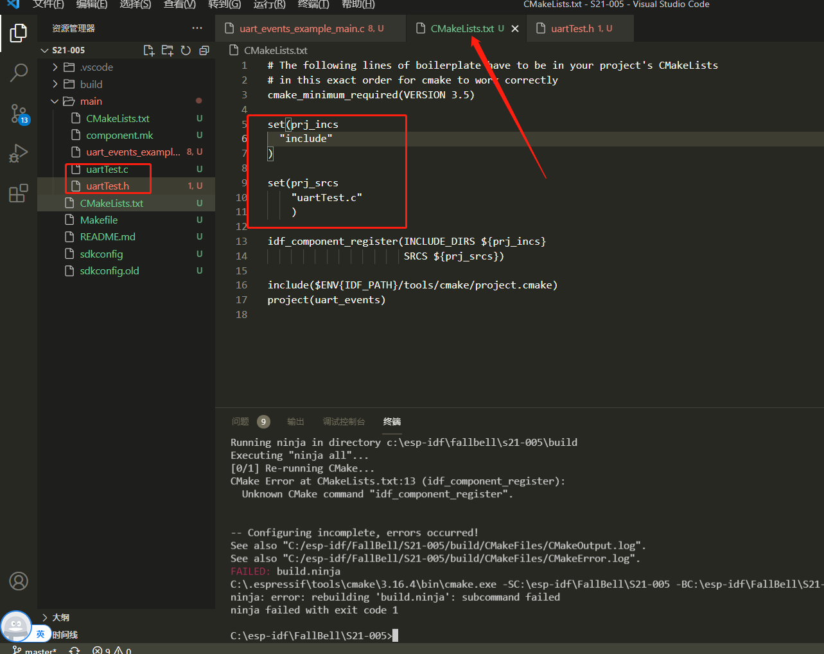Screen dimensions: 824x654
Task: Open sdkconfig file in explorer
Action: click(101, 254)
